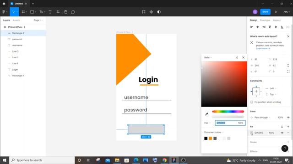Click Independent corners icon
The height and width of the screenshot is (164, 293).
click(288, 72)
